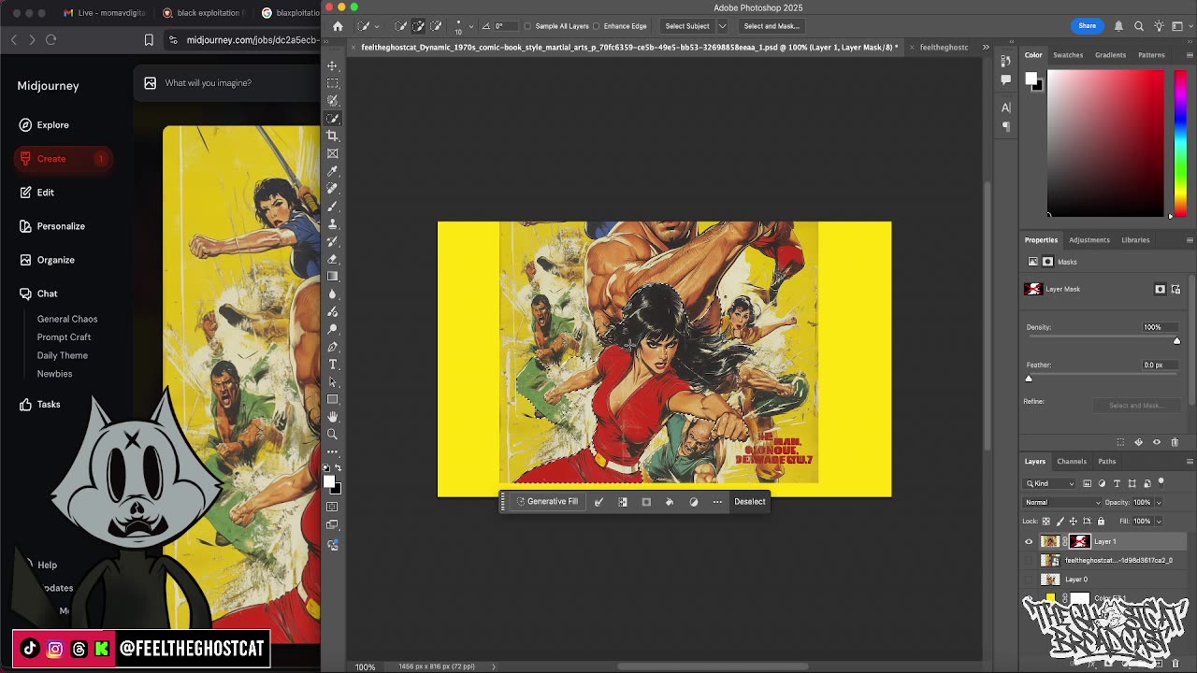Select the Brush tool
The height and width of the screenshot is (673, 1197).
coord(332,207)
